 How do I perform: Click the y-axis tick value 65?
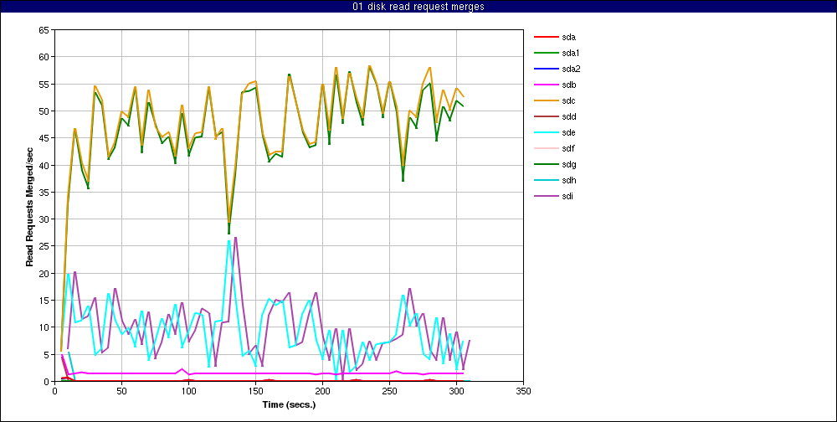(x=44, y=30)
